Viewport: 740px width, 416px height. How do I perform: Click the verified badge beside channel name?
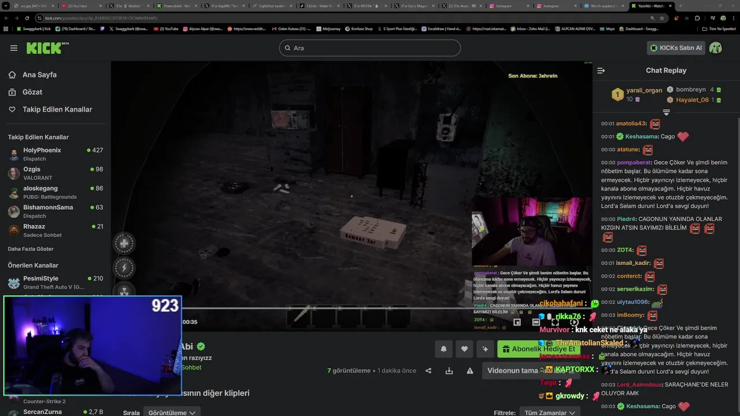[x=201, y=347]
